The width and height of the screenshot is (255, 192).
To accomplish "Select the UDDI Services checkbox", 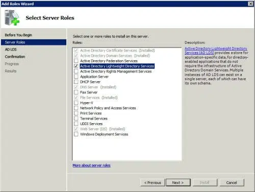I will tap(76, 124).
